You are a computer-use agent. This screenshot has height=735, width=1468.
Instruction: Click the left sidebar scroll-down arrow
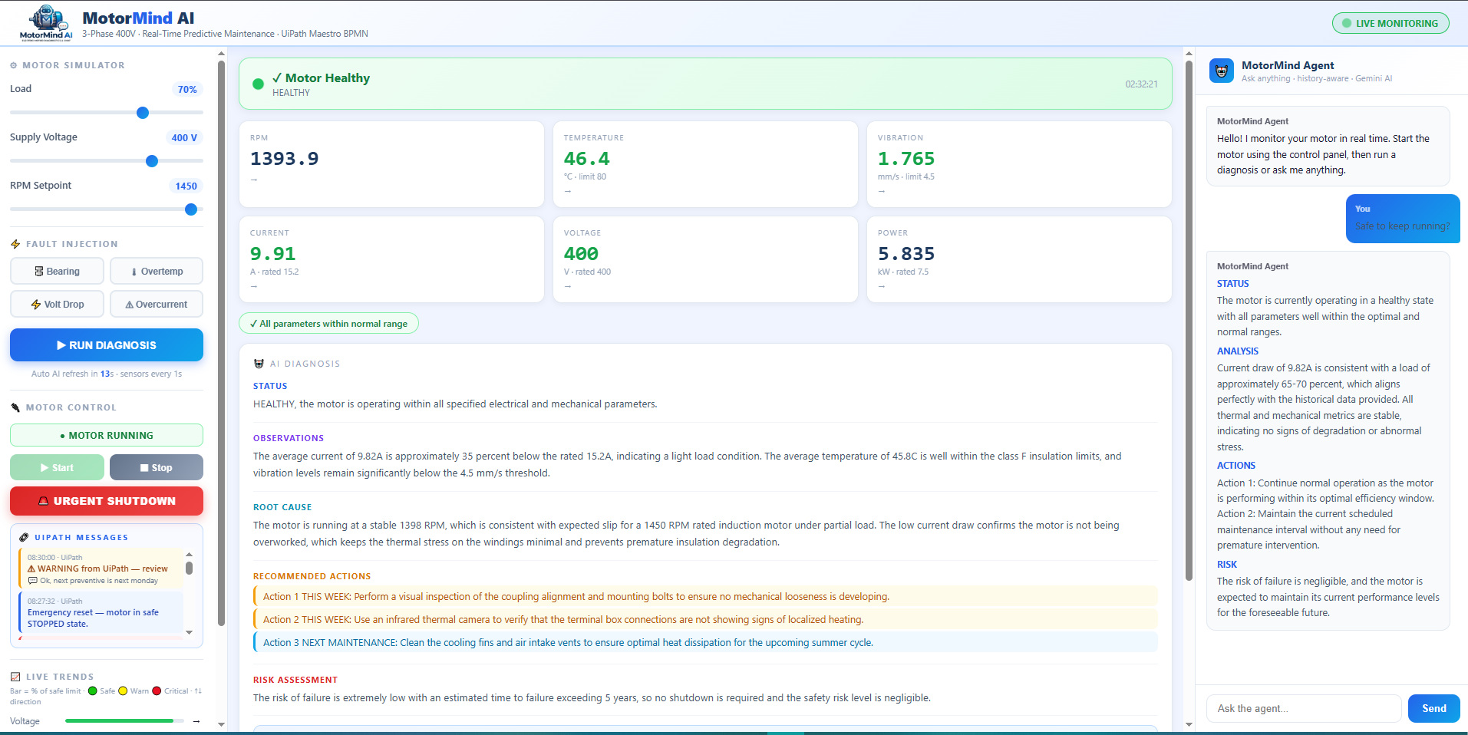click(222, 724)
